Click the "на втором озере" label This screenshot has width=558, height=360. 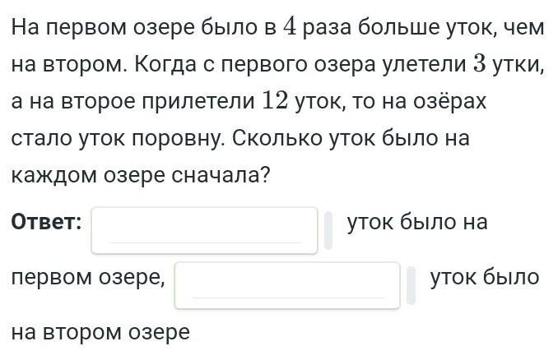[100, 332]
